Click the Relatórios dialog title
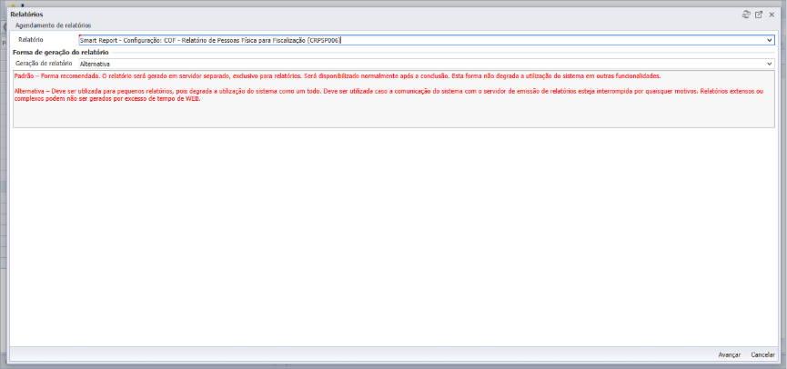Image resolution: width=787 pixels, height=369 pixels. tap(26, 15)
